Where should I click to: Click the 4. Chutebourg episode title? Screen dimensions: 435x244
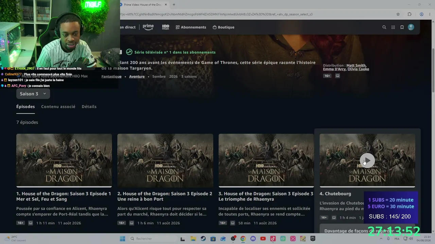pyautogui.click(x=335, y=194)
